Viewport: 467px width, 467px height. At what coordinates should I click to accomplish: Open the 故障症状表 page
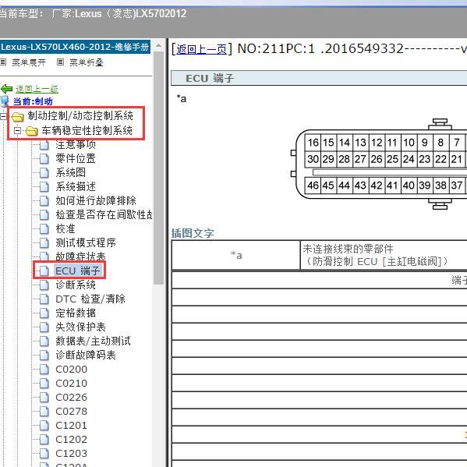(80, 256)
